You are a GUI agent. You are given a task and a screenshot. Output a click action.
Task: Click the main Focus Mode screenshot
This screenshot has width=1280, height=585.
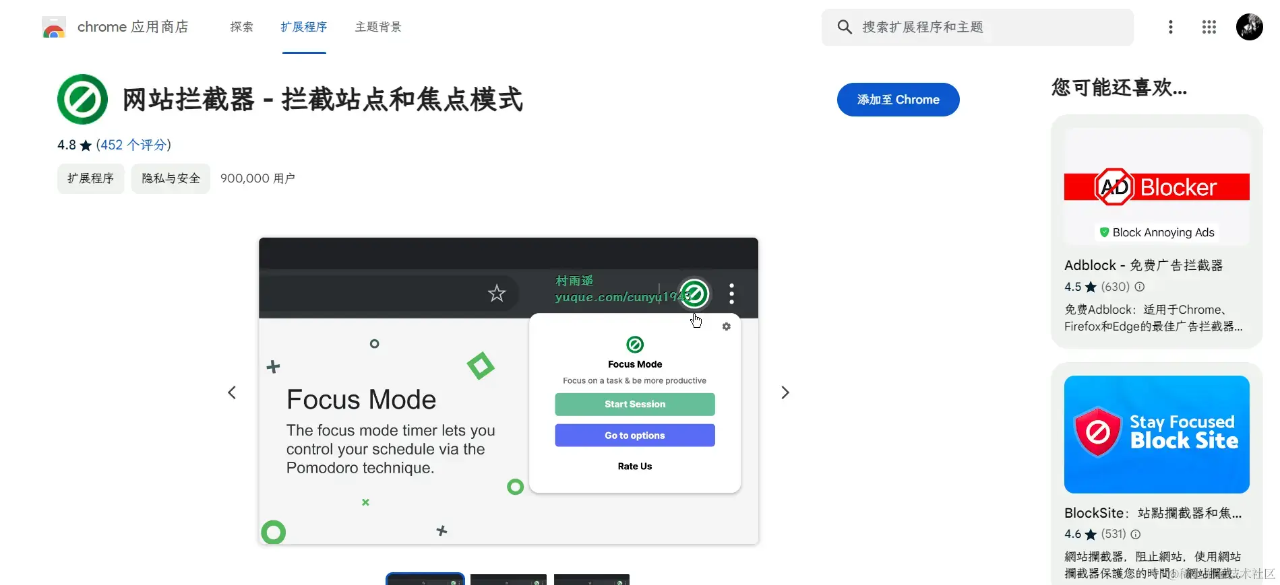508,390
